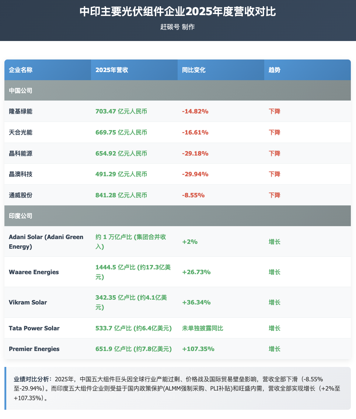Select company name Tata Power Solar
356x419 pixels.
tap(34, 328)
